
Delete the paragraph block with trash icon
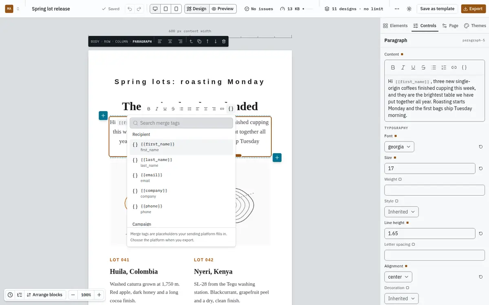click(x=224, y=41)
